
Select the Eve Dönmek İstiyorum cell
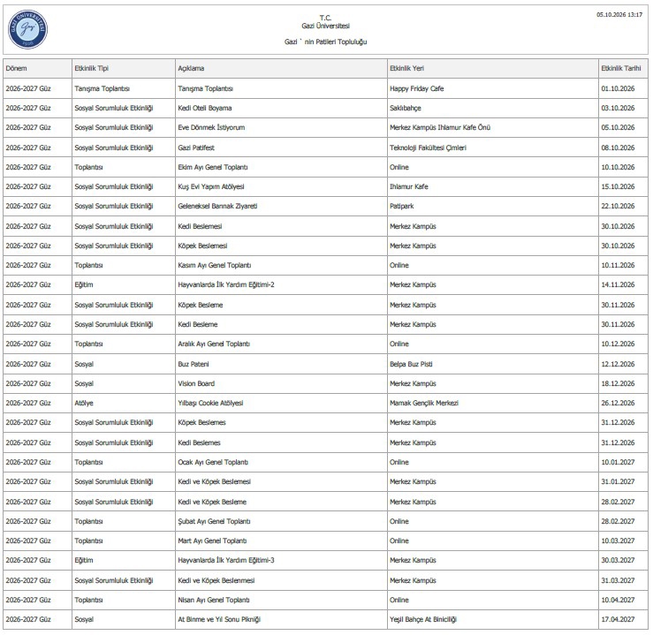(281, 128)
